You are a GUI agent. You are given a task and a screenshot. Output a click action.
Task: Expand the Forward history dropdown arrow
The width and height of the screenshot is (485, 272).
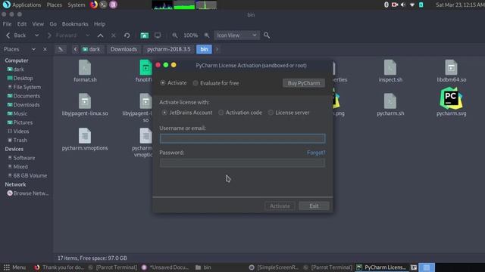tap(88, 36)
